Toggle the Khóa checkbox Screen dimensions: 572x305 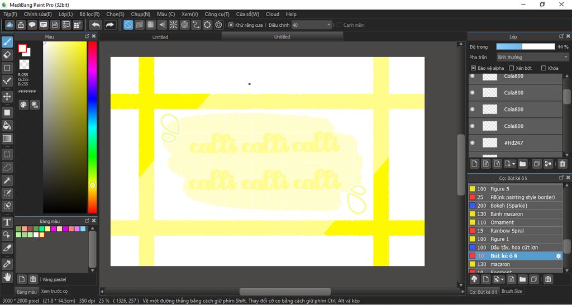coord(544,68)
